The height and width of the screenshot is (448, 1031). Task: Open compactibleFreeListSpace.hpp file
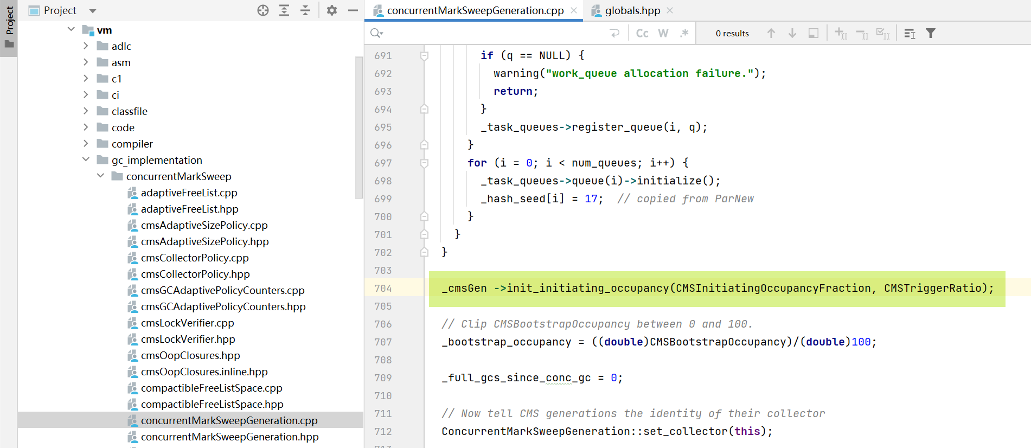point(212,404)
